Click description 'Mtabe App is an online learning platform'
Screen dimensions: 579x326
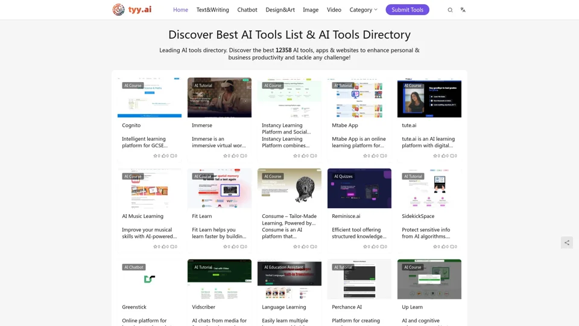coord(358,142)
